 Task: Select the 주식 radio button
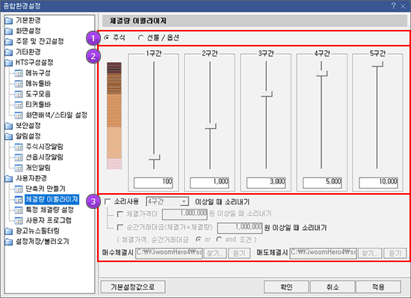point(107,37)
